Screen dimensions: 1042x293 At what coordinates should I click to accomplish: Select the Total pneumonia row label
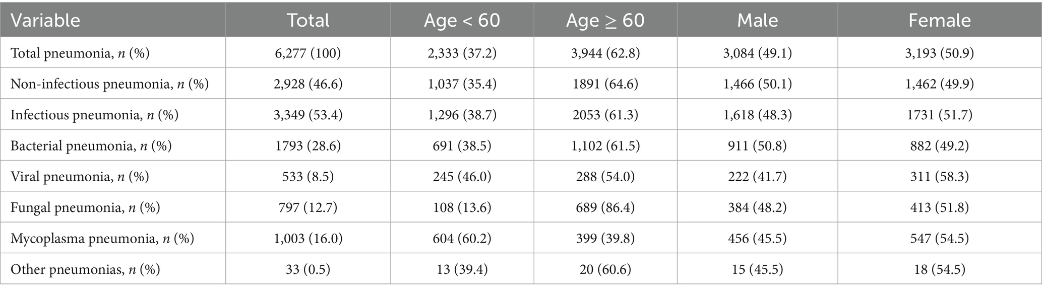80,53
